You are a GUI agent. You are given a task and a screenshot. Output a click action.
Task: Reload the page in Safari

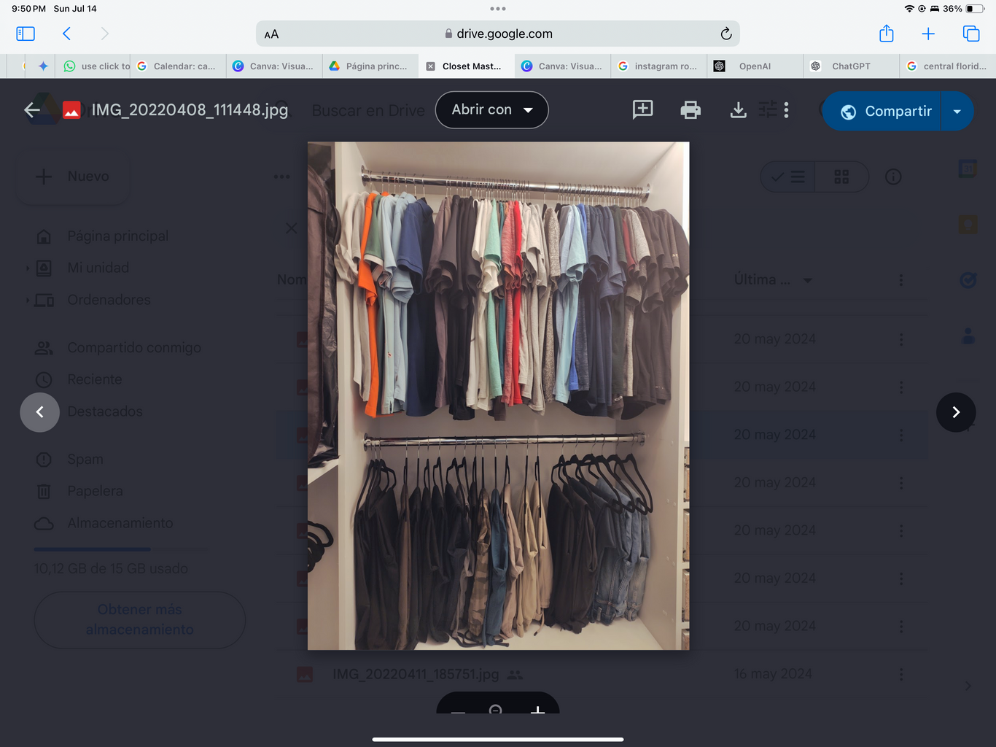pyautogui.click(x=725, y=34)
